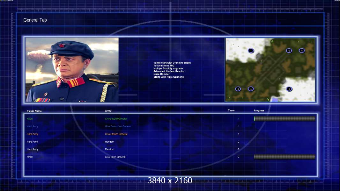Click start position marker 6 on minimap
340x191 pixels.
tap(302, 51)
